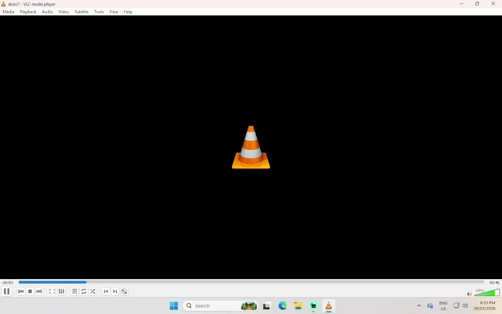This screenshot has width=502, height=314.
Task: Open the teal robot app in taskbar
Action: 313,306
